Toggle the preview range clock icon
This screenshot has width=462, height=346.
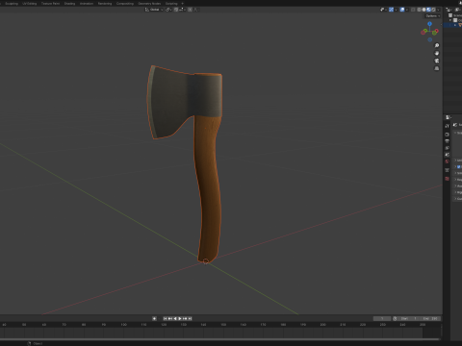point(395,318)
